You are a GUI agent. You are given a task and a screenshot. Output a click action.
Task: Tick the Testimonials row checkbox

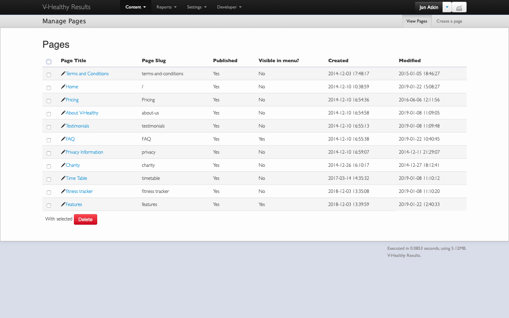click(x=49, y=127)
